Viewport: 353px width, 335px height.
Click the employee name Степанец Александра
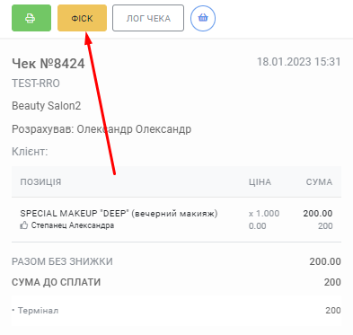pos(73,225)
